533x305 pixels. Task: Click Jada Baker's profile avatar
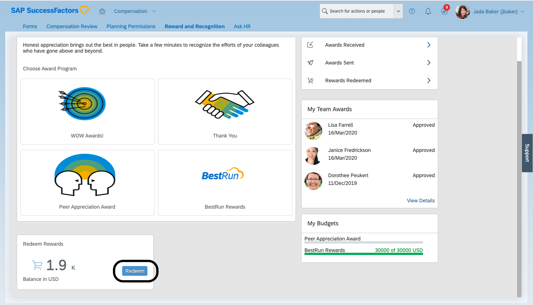462,11
